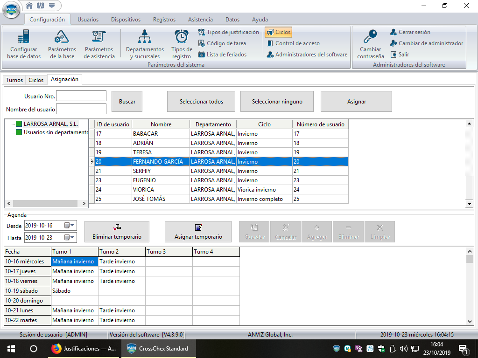Click the middle quick access toolbar icon
The image size is (478, 358).
[40, 6]
